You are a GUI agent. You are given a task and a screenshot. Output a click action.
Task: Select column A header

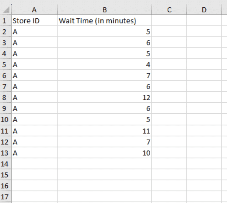34,10
